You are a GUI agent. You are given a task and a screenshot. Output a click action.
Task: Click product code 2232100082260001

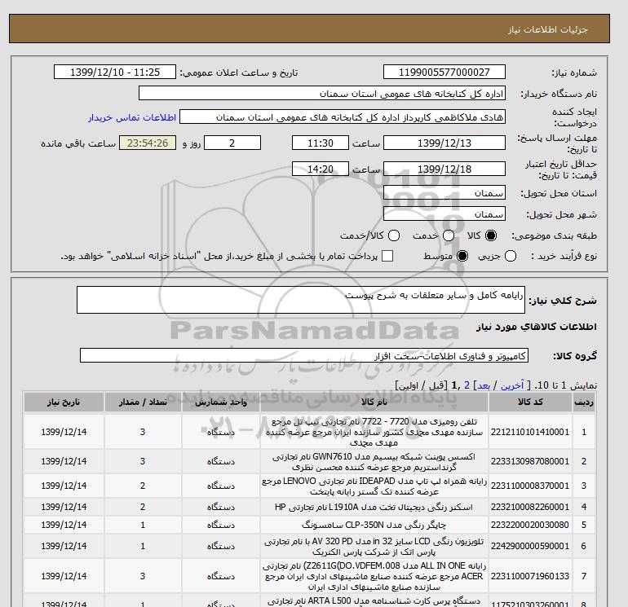pos(530,507)
